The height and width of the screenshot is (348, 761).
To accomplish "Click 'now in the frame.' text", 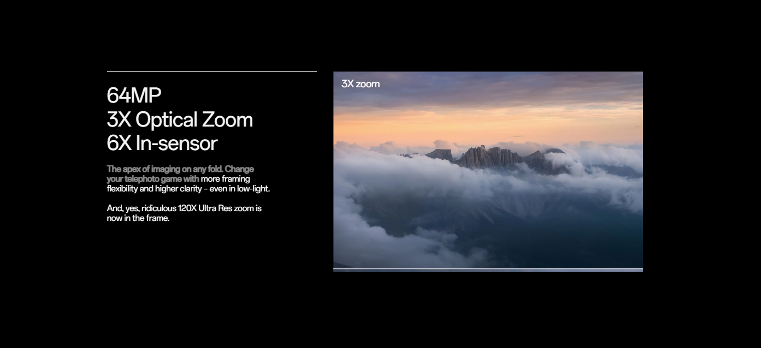I will [138, 218].
